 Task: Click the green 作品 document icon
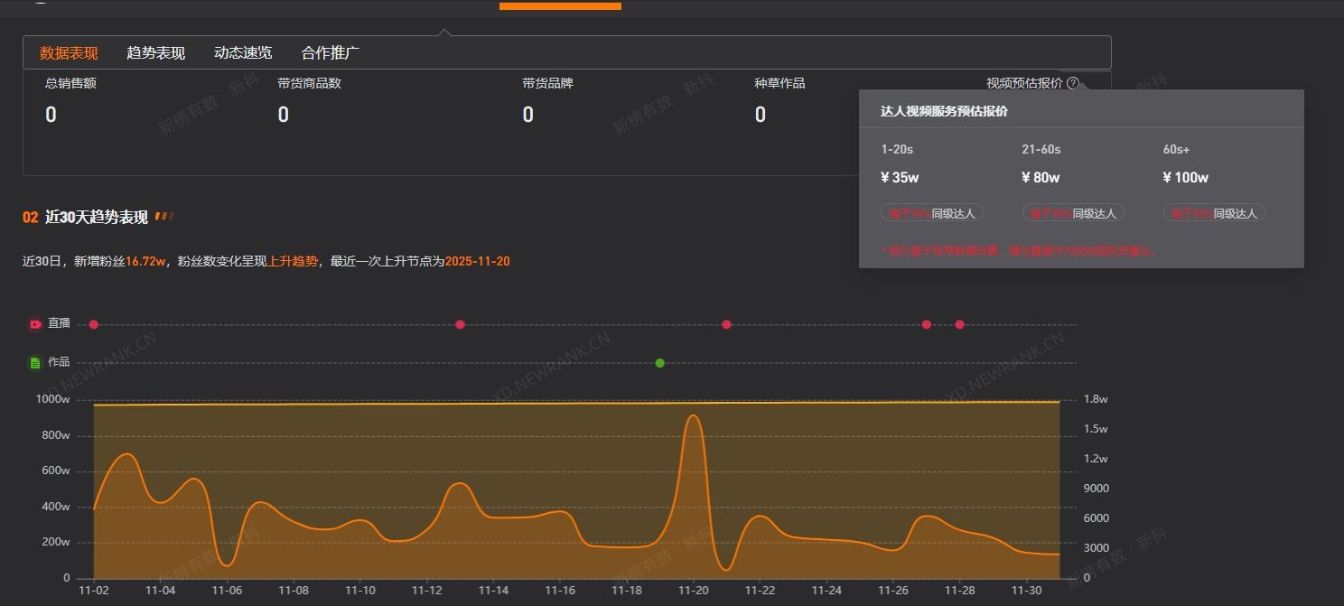[35, 362]
